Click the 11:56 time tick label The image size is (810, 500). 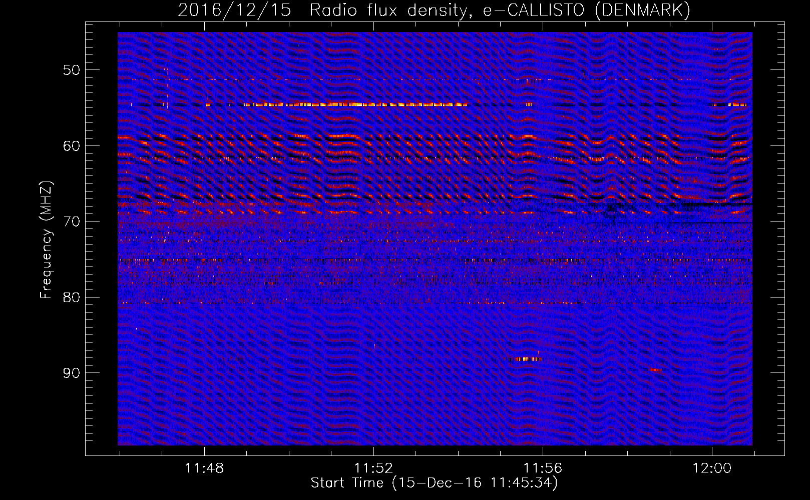pos(543,468)
